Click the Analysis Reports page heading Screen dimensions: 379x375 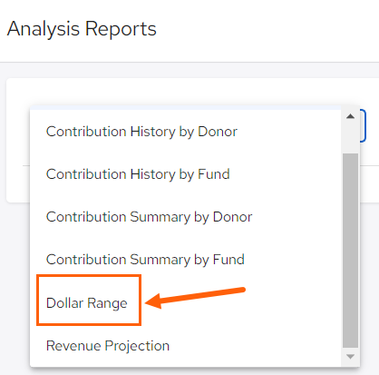[82, 29]
